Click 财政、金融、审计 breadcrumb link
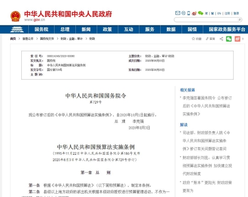Screen dimensions: 248x197 (71, 39)
